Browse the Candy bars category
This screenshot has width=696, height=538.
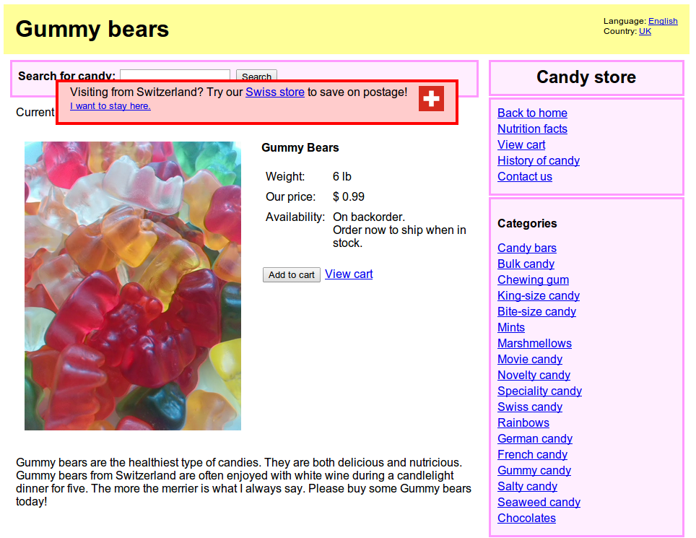[x=527, y=248]
